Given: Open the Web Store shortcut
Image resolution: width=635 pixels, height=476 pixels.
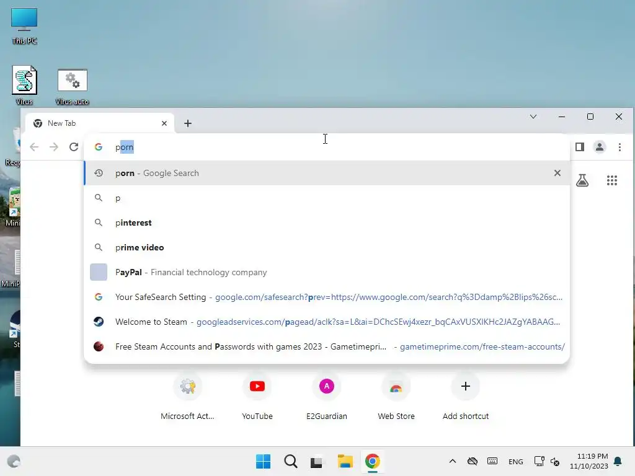Looking at the screenshot, I should coord(396,397).
